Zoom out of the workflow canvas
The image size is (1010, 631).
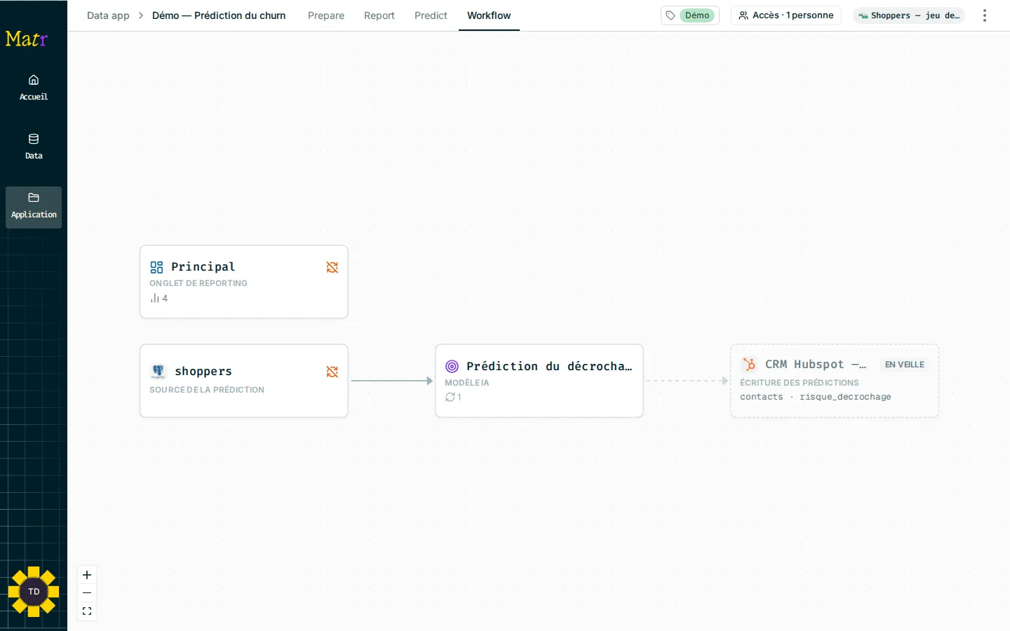click(87, 593)
